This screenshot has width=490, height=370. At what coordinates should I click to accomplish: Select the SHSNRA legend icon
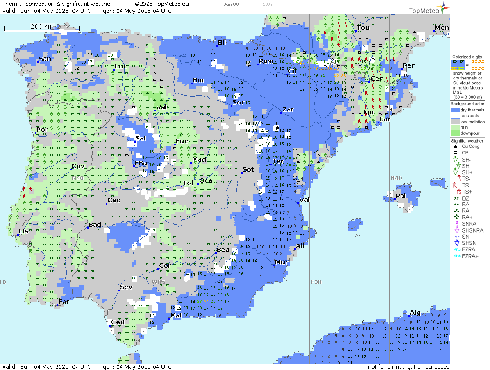[x=457, y=230]
